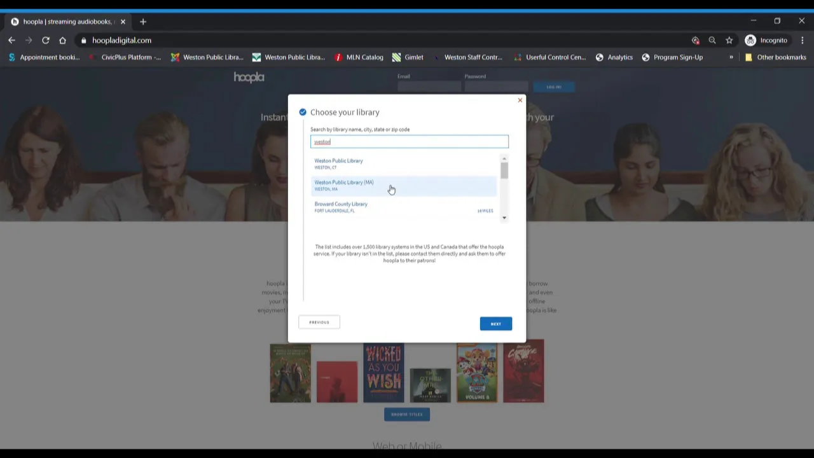Image resolution: width=814 pixels, height=458 pixels.
Task: Open the Analytics bookmark
Action: 614,57
